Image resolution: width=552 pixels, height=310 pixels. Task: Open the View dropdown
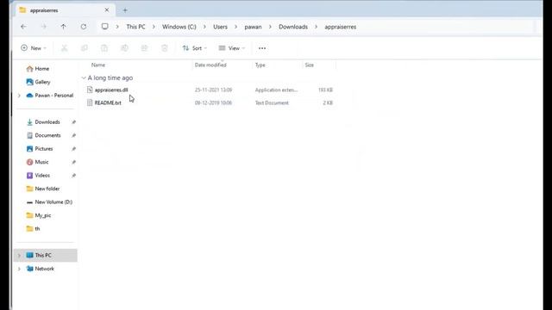[x=232, y=48]
